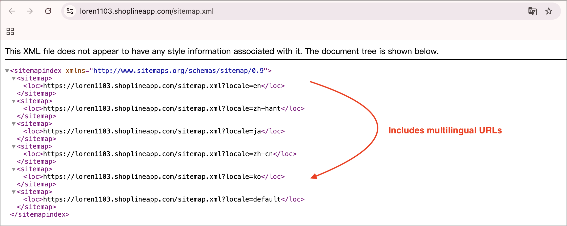Click the closing </sitemapindex> tag
567x226 pixels.
pyautogui.click(x=40, y=214)
